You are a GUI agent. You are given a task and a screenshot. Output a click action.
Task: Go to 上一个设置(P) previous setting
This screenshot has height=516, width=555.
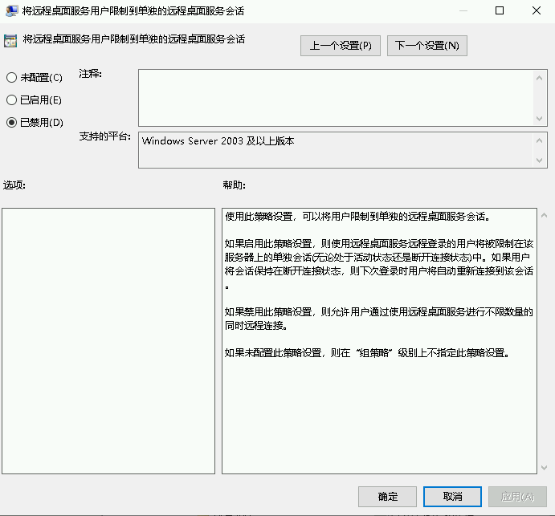tap(341, 46)
